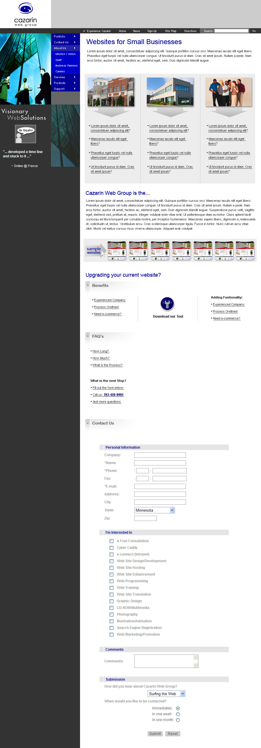261x748 pixels.
Task: Follow the What is the Process? link
Action: point(107,365)
